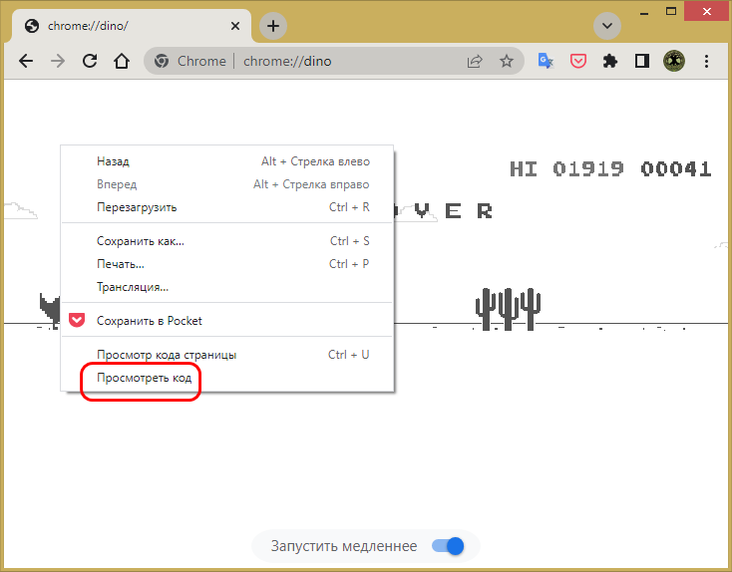Open Chrome three-dot menu
The height and width of the screenshot is (572, 732).
tap(706, 61)
